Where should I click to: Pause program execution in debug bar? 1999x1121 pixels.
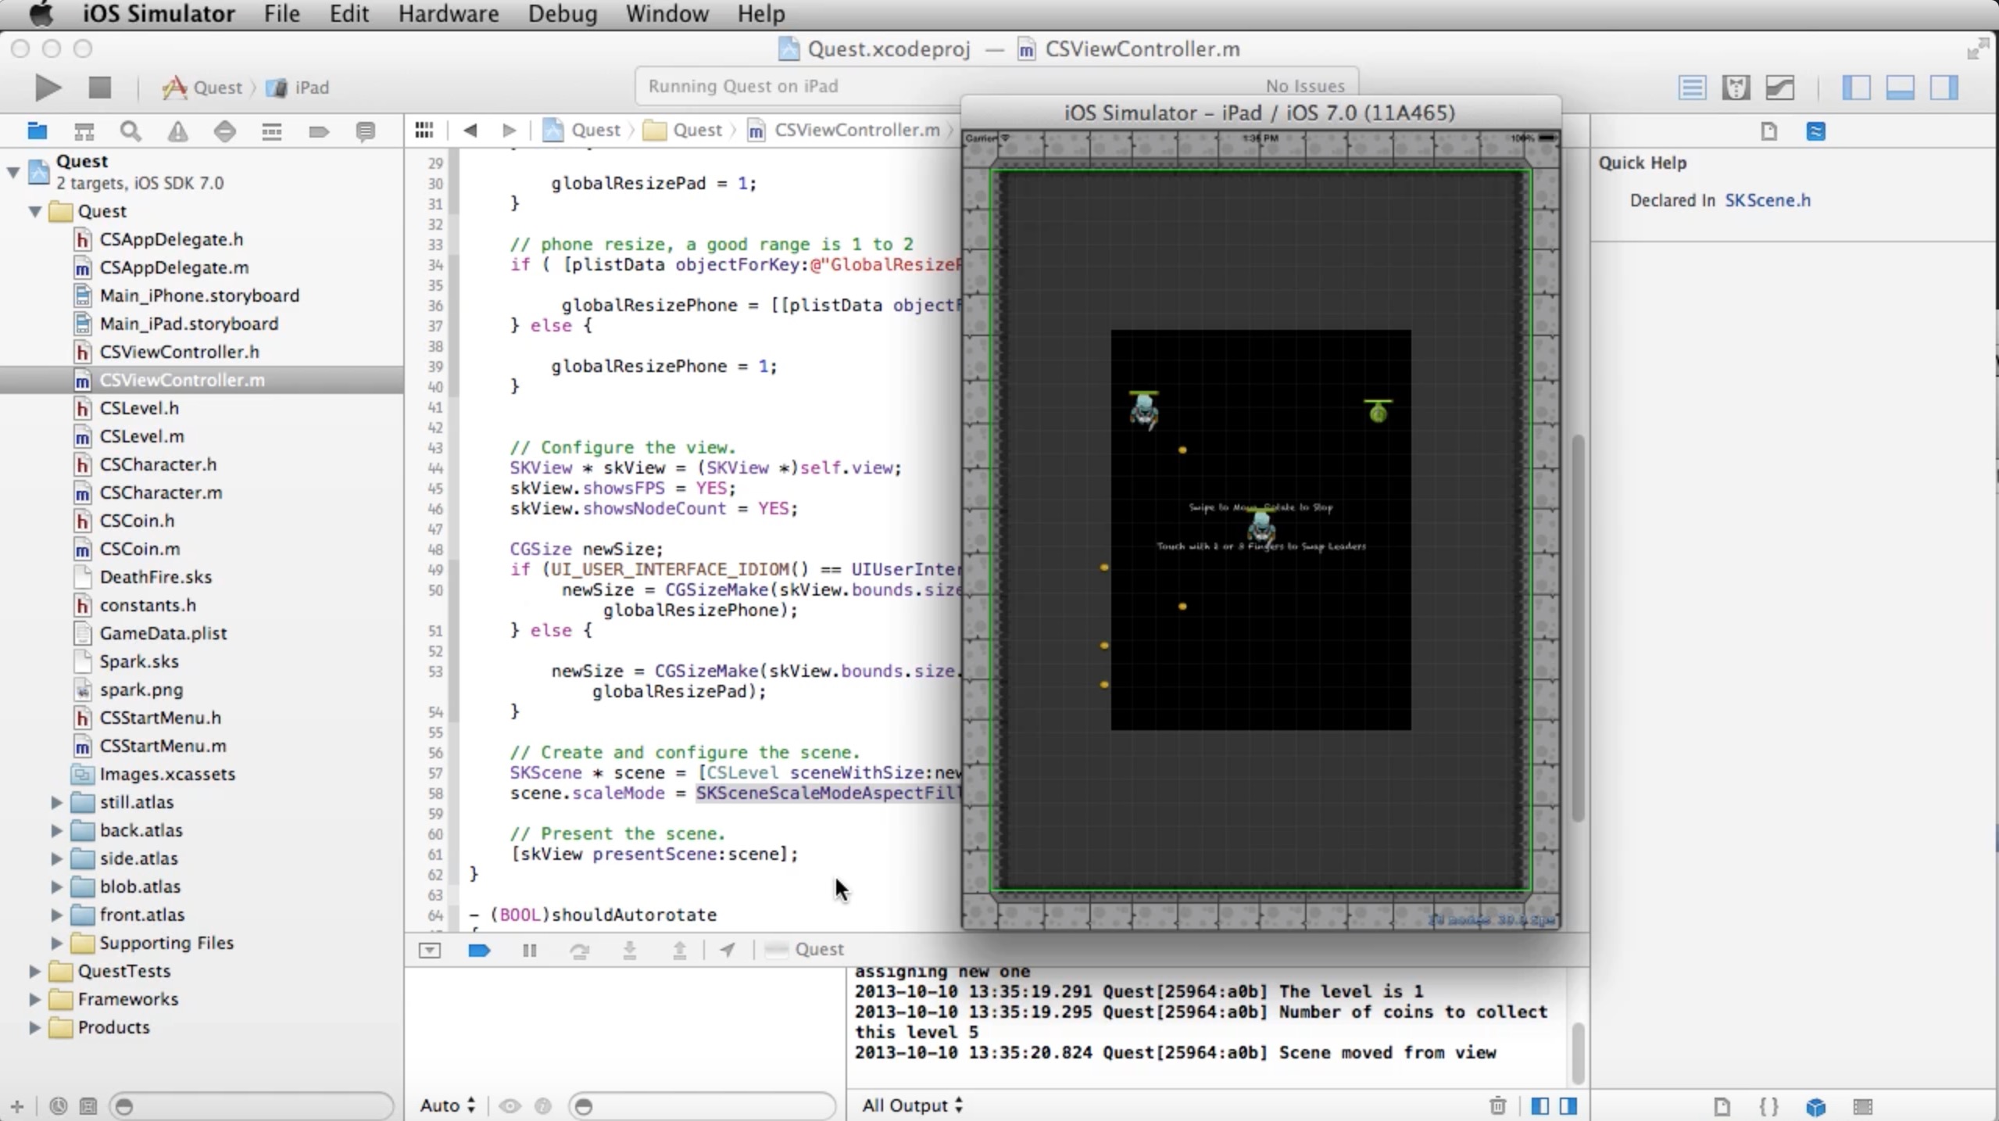[x=529, y=950]
